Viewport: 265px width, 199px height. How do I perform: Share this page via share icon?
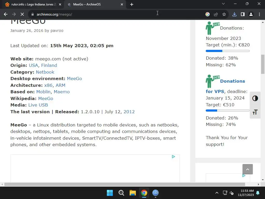[216, 15]
